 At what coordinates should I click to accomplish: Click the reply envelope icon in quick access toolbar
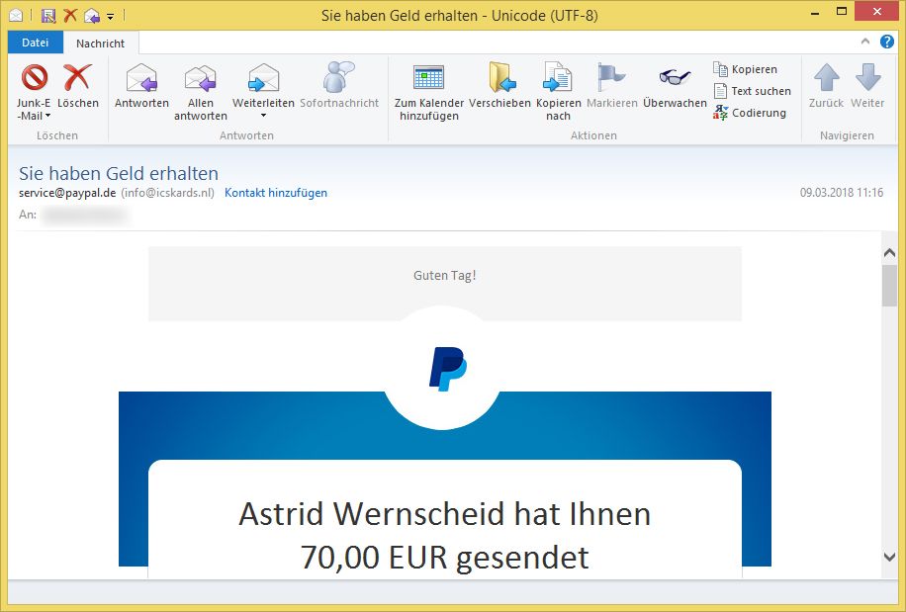coord(92,16)
